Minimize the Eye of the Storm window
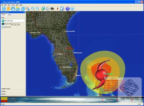 coord(136,2)
